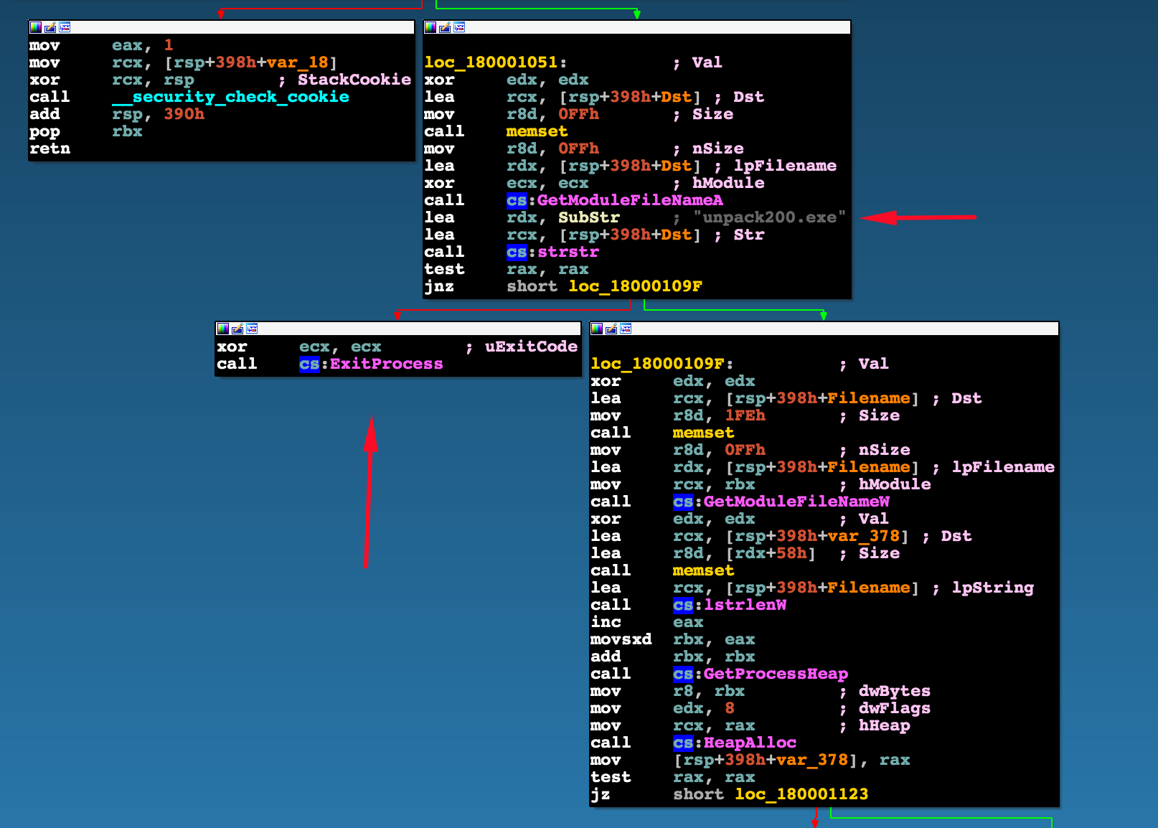Click the retn instruction
The image size is (1158, 828).
(50, 149)
